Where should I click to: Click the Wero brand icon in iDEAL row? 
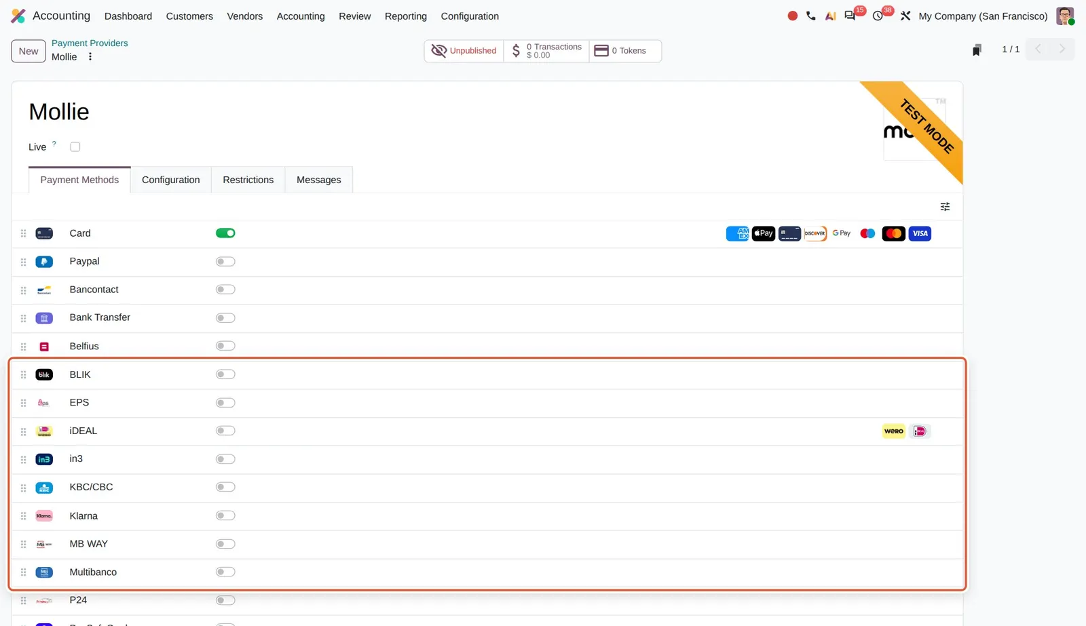coord(894,431)
